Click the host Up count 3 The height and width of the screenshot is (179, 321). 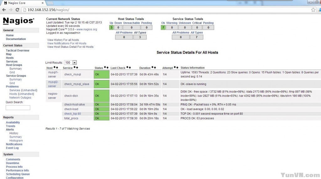pyautogui.click(x=111, y=27)
